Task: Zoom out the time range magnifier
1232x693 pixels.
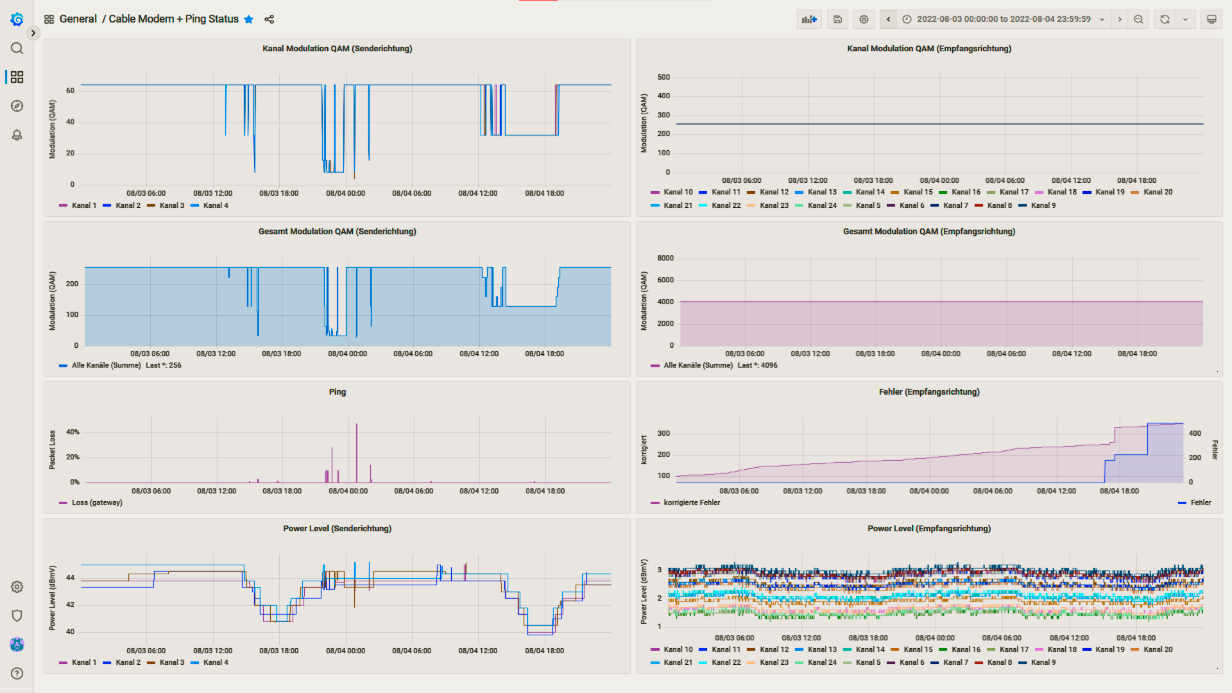Action: 1138,19
